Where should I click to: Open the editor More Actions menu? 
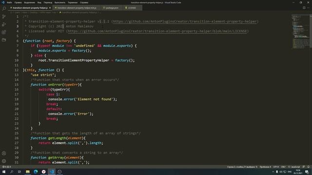tap(309, 8)
